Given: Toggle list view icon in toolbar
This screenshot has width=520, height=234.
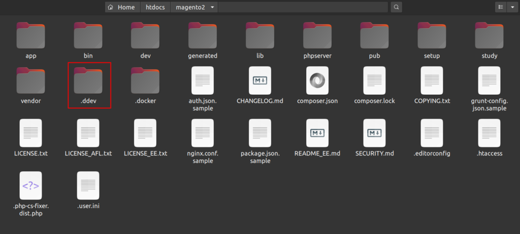Looking at the screenshot, I should point(501,7).
